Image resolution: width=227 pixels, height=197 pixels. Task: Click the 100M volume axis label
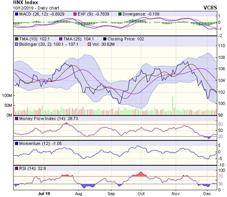6,96
